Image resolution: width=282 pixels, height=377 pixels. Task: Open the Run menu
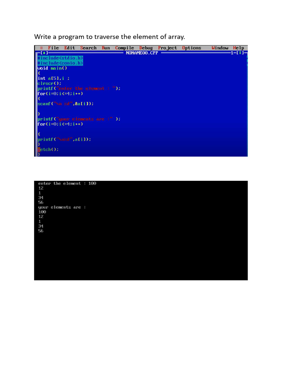click(x=106, y=48)
